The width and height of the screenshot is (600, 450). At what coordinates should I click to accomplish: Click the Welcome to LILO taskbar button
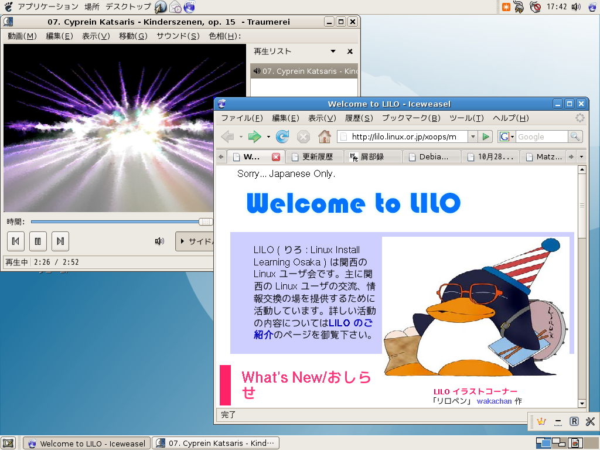[87, 443]
